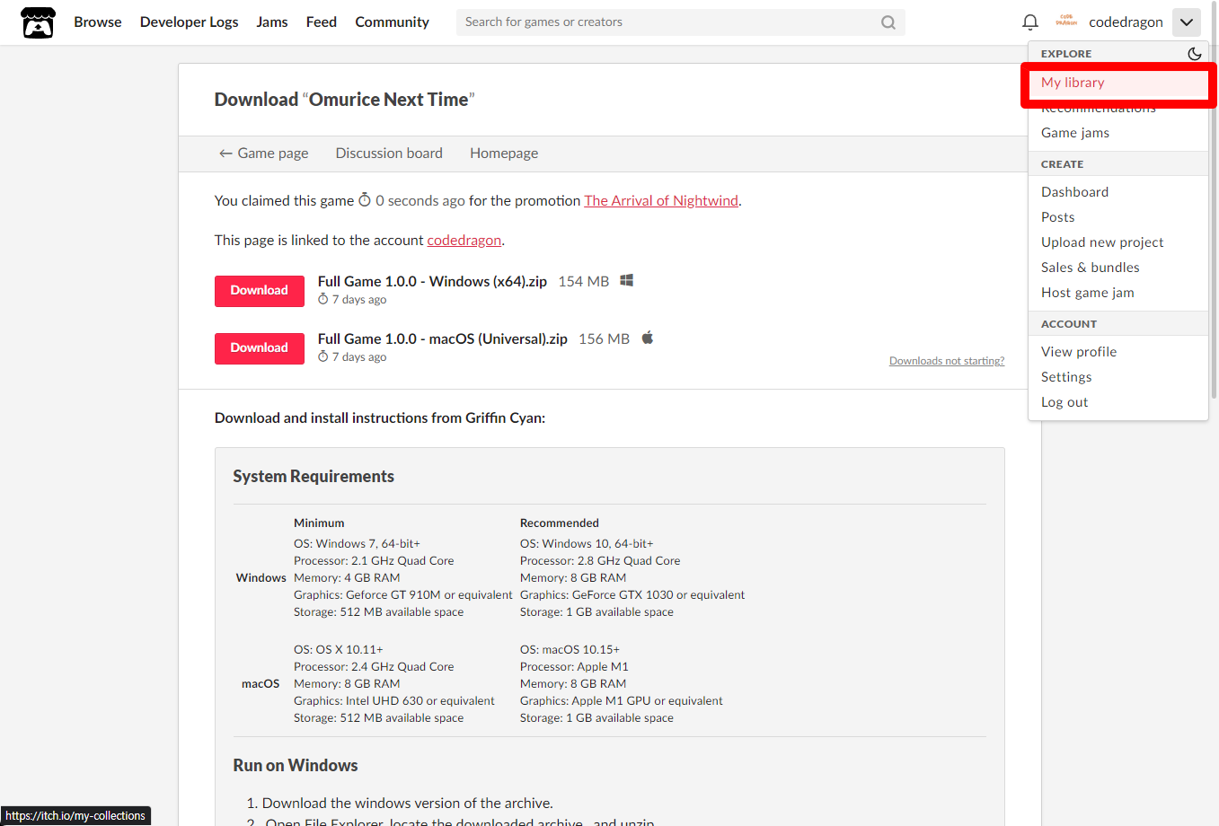Click 'Full Game 1.0.0 - macOS (Universal).zip' filename
This screenshot has height=826, width=1219.
[x=443, y=339]
